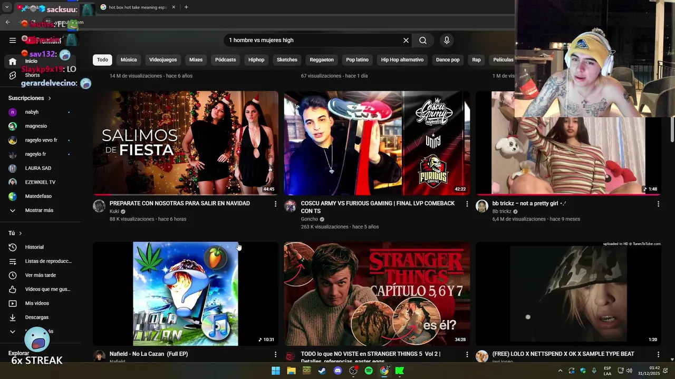Image resolution: width=675 pixels, height=379 pixels.
Task: Open 'PREPARATE CON NOSOTRAS PARA SALIR EN NAVIDAD' title
Action: point(180,203)
